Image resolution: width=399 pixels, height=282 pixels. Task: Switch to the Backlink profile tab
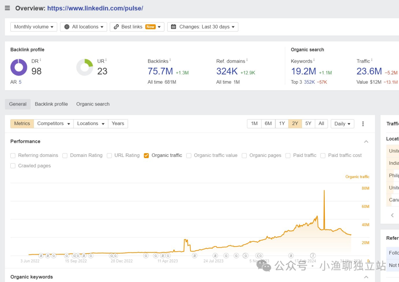51,104
